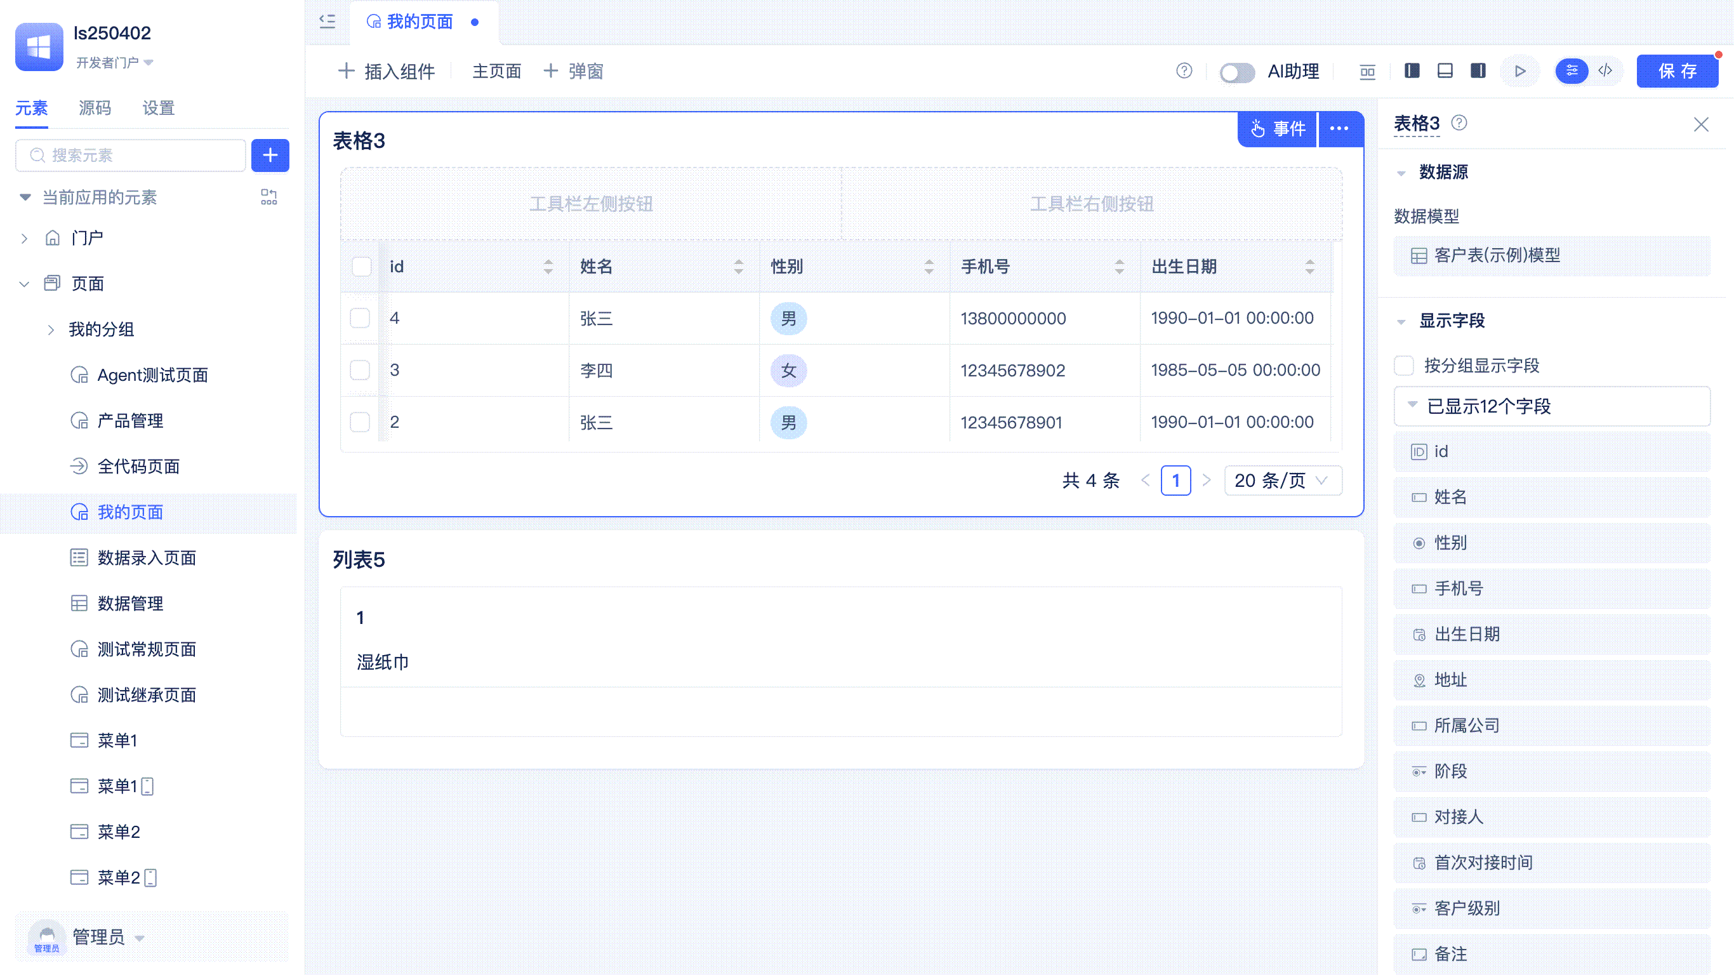Switch to code view icon
This screenshot has height=975, width=1734.
point(1605,70)
